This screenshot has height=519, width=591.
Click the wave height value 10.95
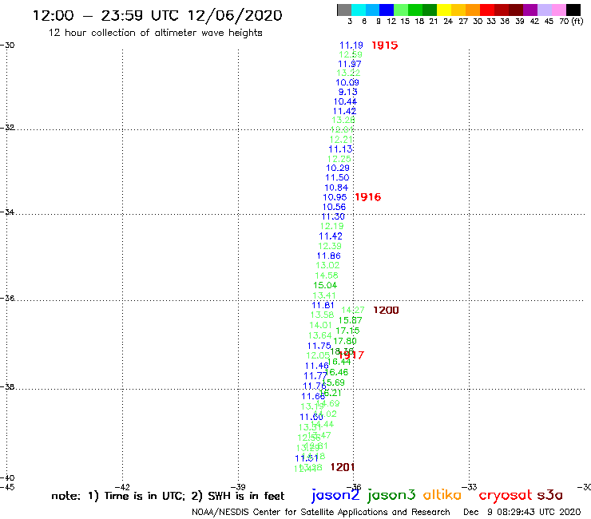point(335,197)
